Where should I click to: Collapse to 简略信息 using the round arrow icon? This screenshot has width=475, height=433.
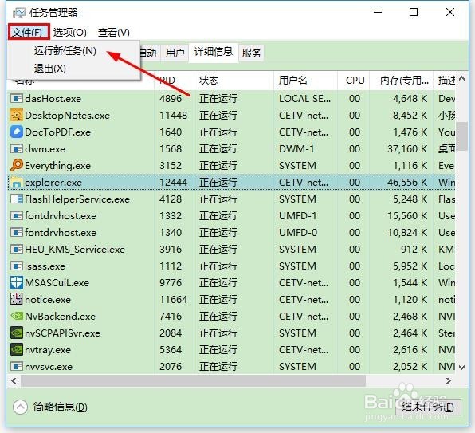click(20, 407)
